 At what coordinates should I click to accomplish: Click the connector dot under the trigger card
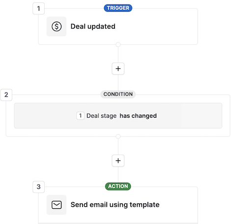coord(118,44)
